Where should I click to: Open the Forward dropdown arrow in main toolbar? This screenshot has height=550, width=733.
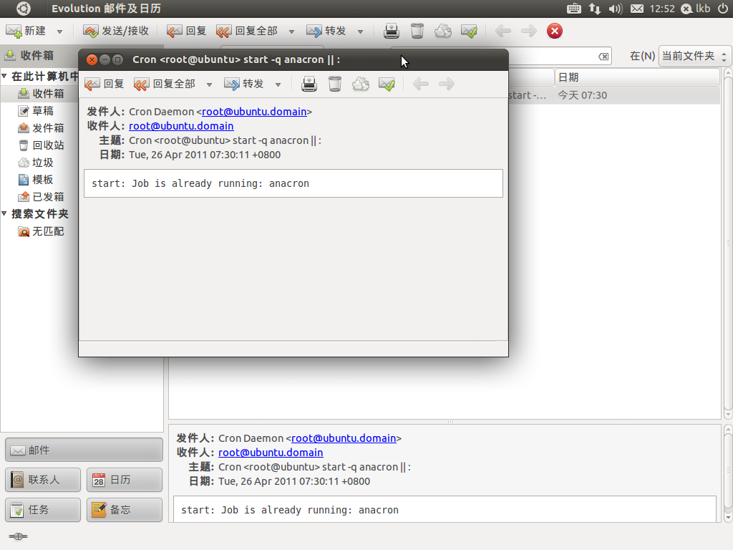(x=361, y=32)
